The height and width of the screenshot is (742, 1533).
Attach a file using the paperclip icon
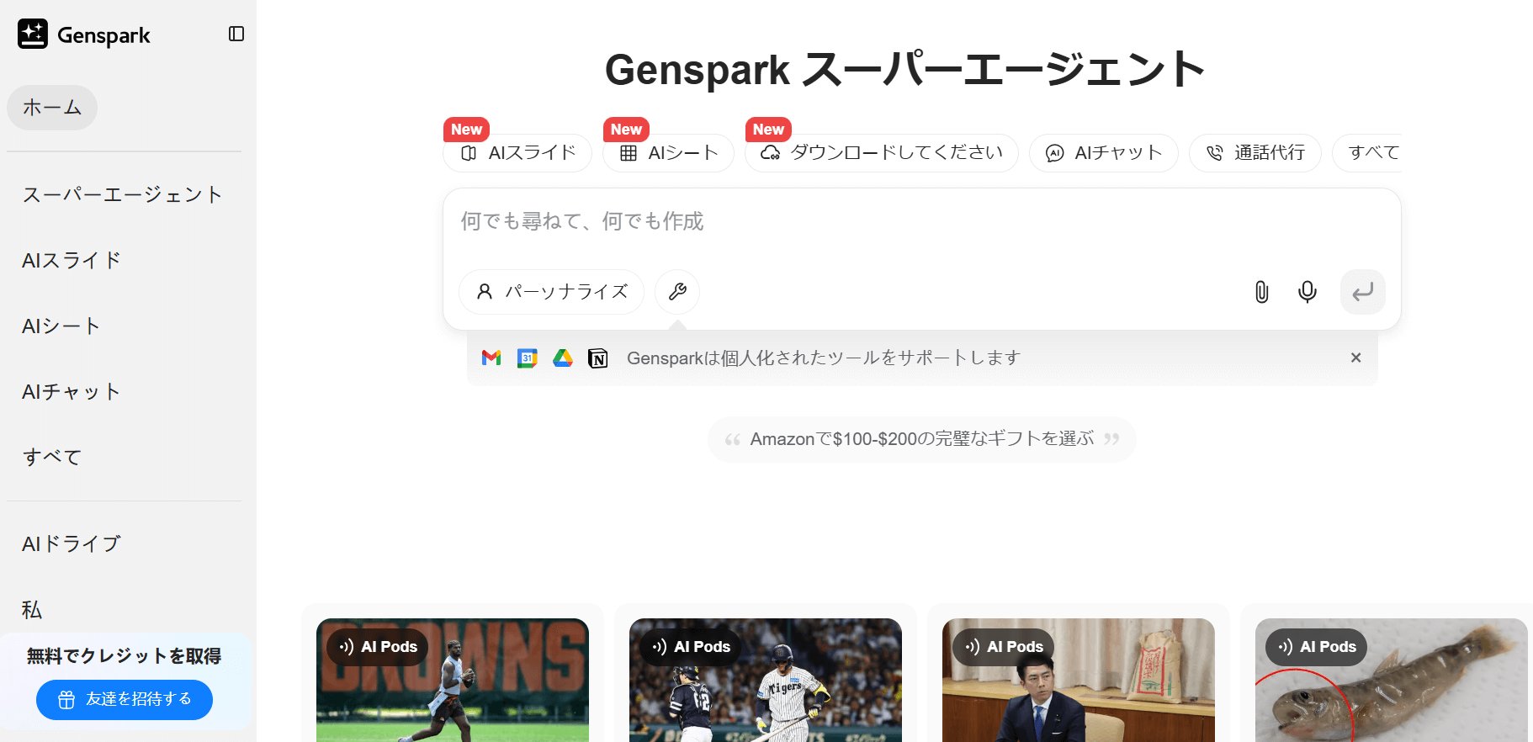pos(1261,292)
